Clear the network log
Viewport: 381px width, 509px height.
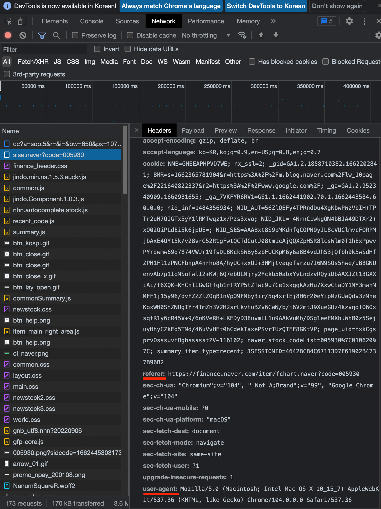pos(23,35)
